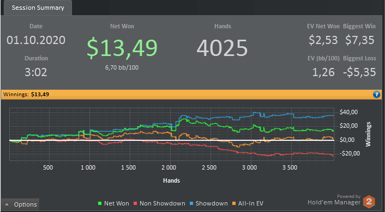
Task: Click the 3 000 hands axis tick label
Action: pos(249,167)
